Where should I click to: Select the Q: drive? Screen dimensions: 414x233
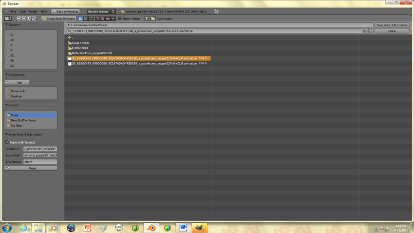point(31,66)
